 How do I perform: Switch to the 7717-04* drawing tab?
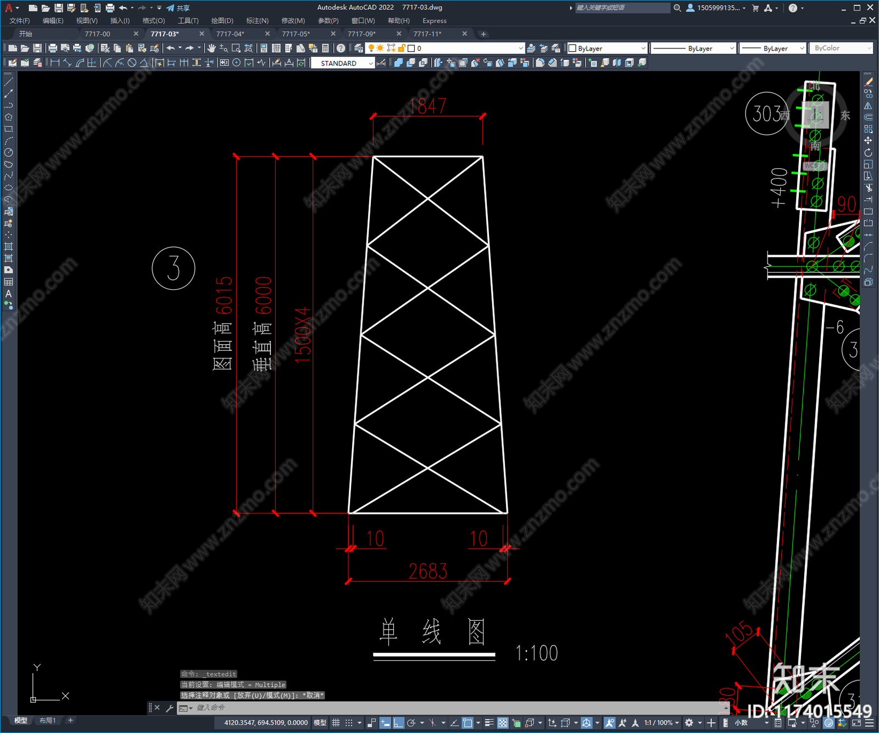point(230,34)
